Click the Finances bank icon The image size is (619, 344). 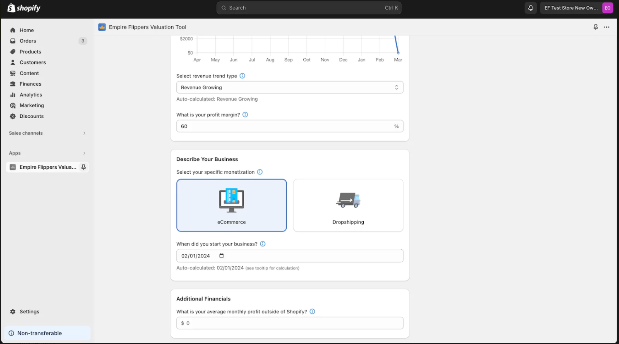(13, 84)
